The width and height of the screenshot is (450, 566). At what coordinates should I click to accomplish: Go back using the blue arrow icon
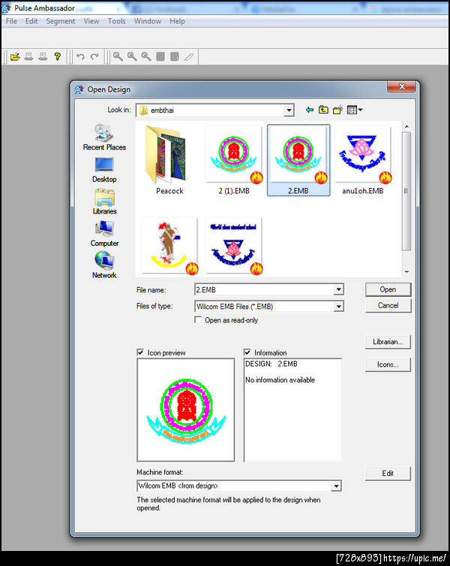pos(309,110)
